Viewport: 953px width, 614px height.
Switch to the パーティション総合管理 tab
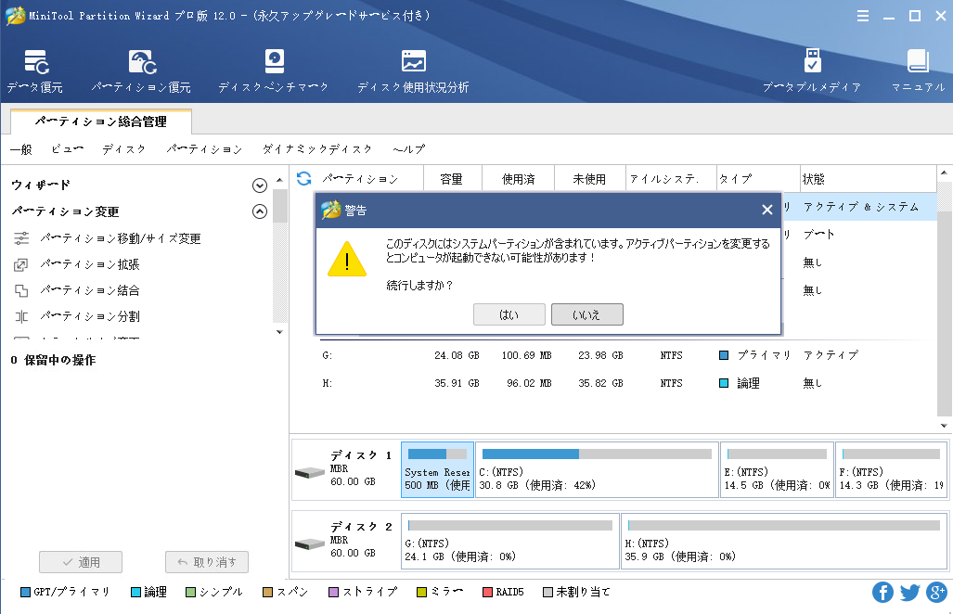102,122
